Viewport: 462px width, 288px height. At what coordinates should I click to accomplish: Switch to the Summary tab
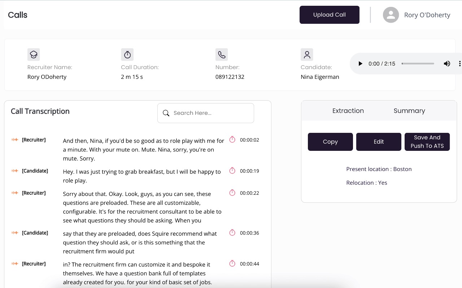[409, 111]
